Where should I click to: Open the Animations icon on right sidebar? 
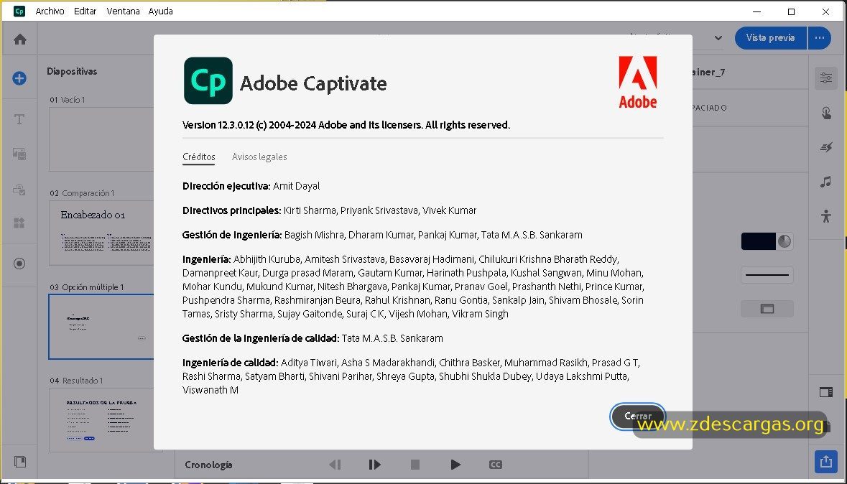tap(826, 147)
